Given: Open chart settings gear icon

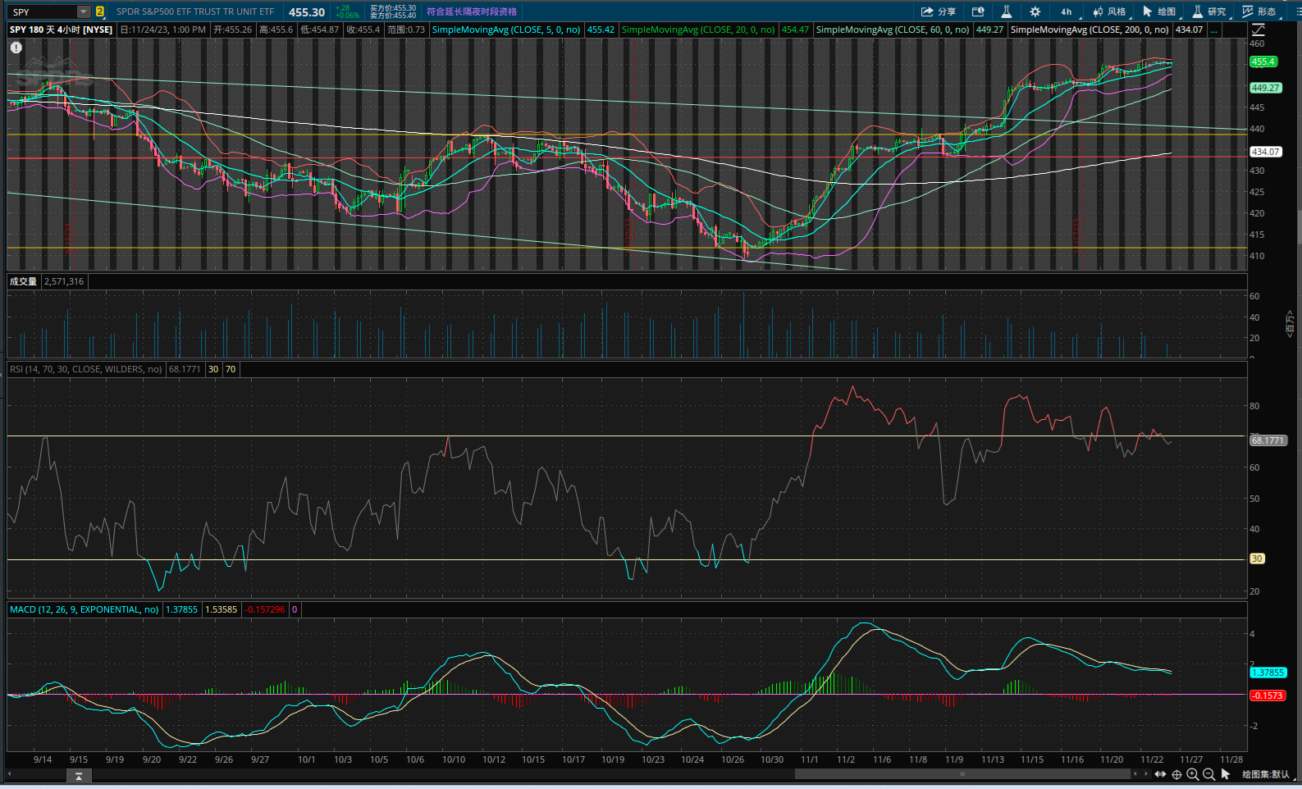Looking at the screenshot, I should click(x=1035, y=11).
